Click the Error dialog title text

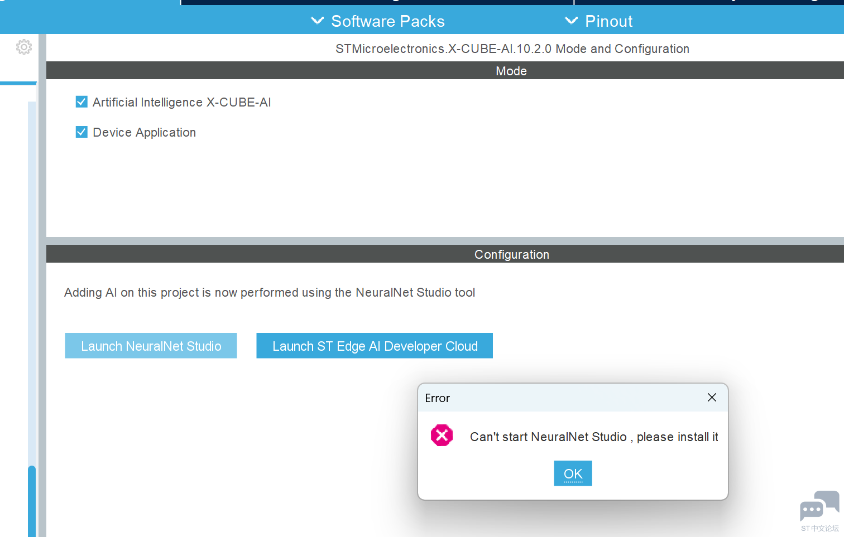click(437, 398)
